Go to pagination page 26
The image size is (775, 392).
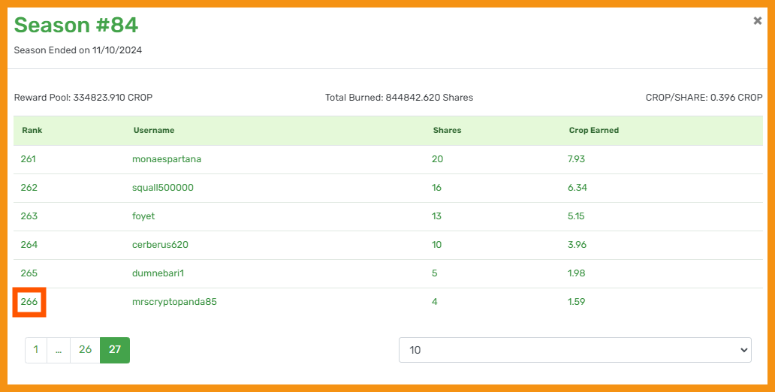point(85,350)
